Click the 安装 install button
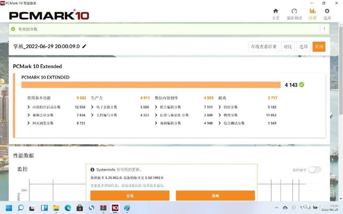The width and height of the screenshot is (343, 214). point(130,196)
